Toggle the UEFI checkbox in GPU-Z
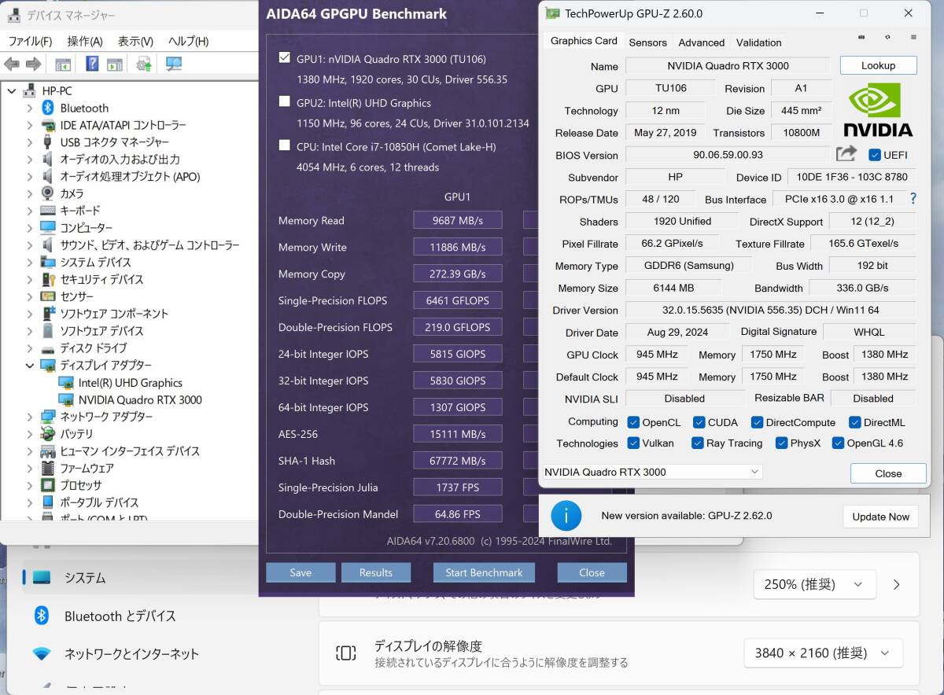The image size is (944, 695). point(876,154)
